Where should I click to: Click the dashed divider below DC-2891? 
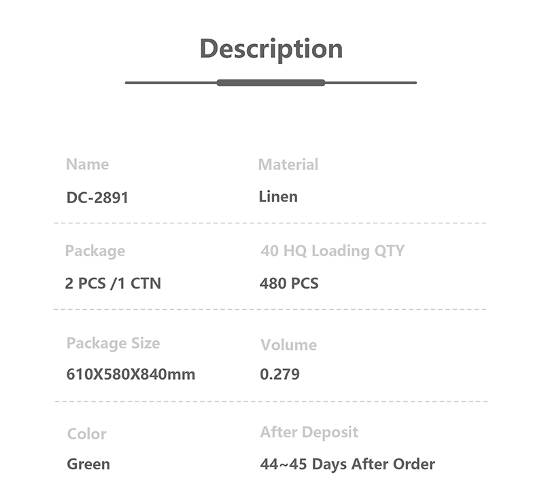coord(270,223)
